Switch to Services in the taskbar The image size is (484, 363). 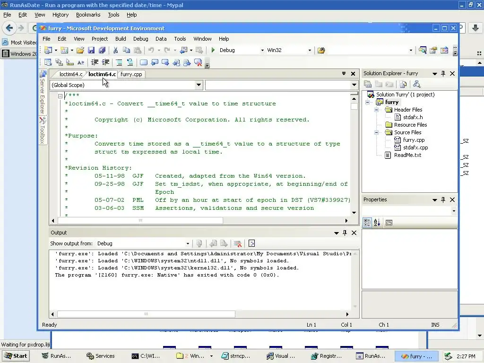[x=101, y=356]
